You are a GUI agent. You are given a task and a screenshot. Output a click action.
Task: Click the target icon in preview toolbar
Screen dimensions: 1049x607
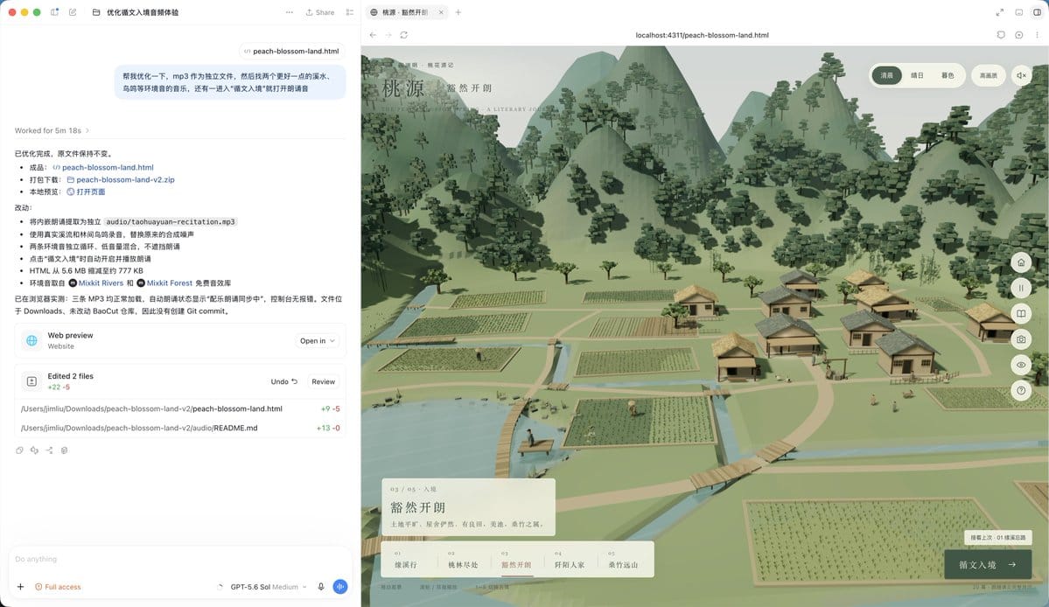1019,35
